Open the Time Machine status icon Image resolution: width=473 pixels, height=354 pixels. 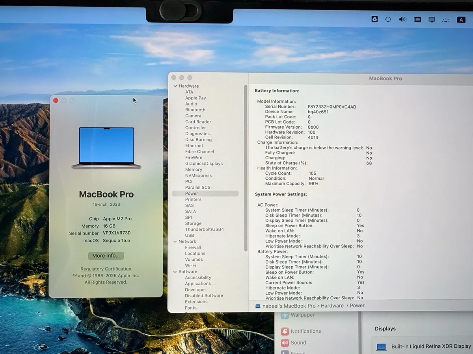(388, 19)
